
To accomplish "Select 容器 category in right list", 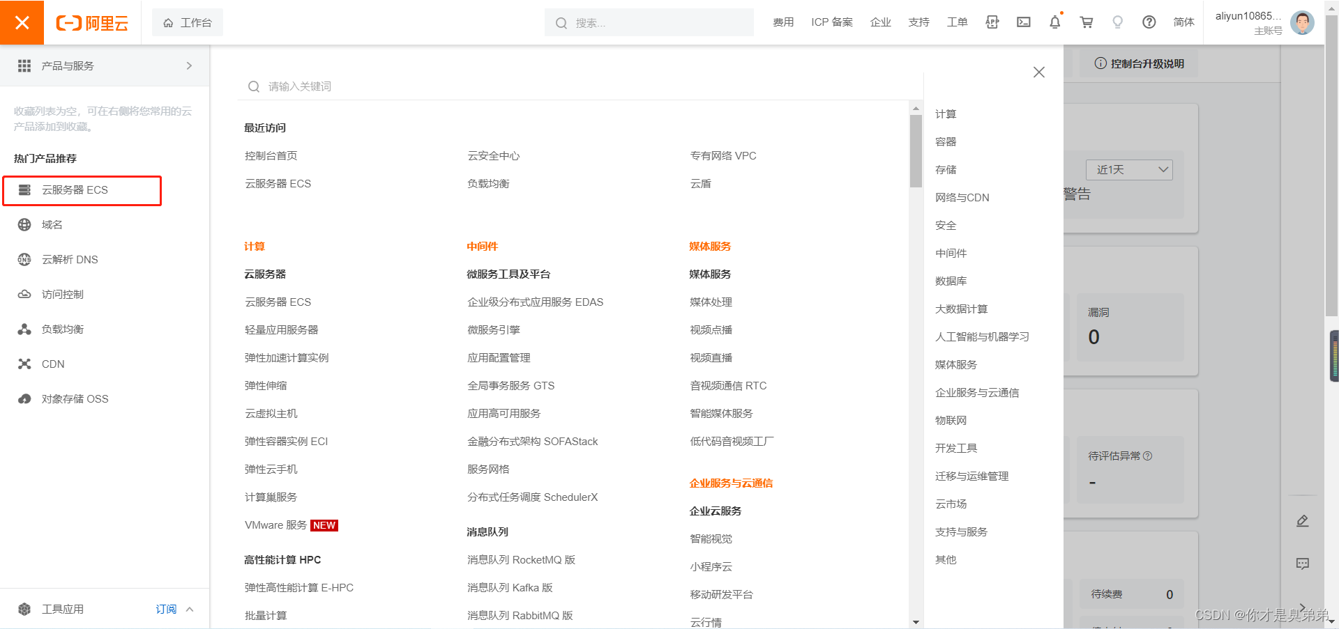I will point(946,141).
